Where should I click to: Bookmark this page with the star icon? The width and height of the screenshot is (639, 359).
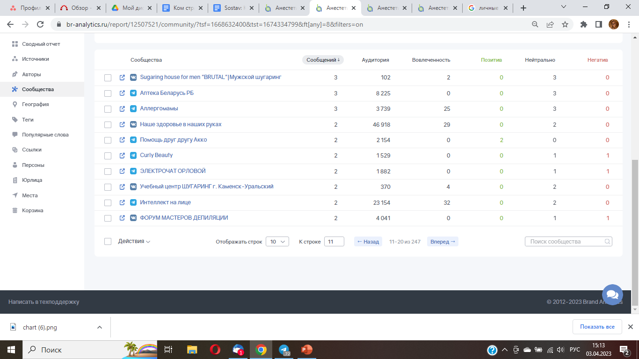pyautogui.click(x=565, y=24)
